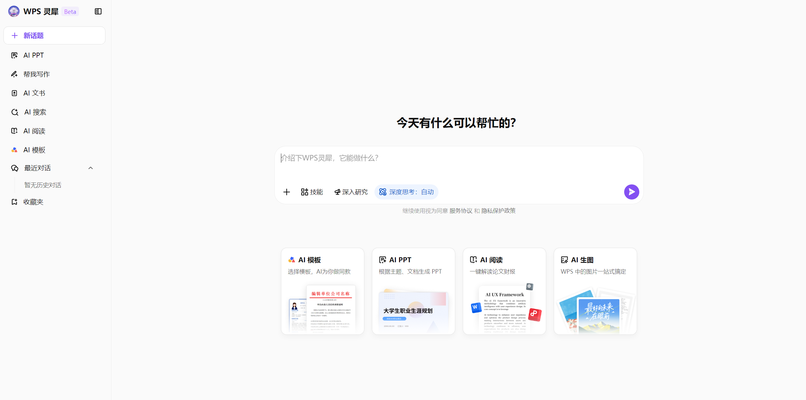Collapse the 最近对话 section
806x400 pixels.
[91, 168]
